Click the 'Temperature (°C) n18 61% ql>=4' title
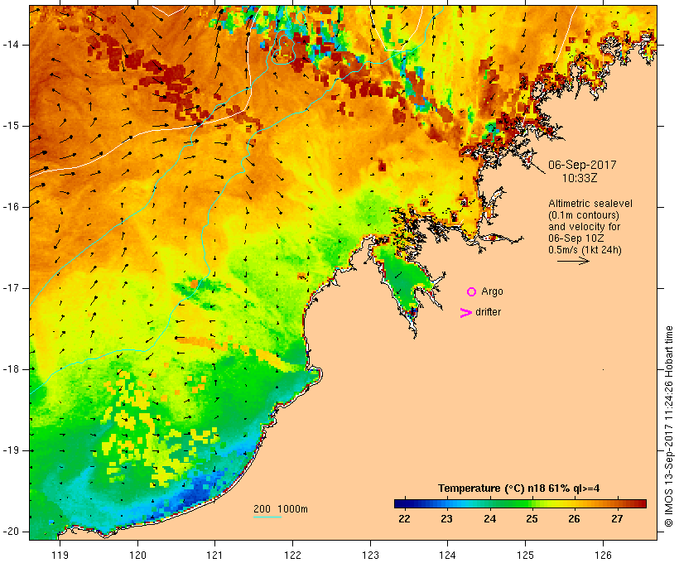 (x=519, y=488)
